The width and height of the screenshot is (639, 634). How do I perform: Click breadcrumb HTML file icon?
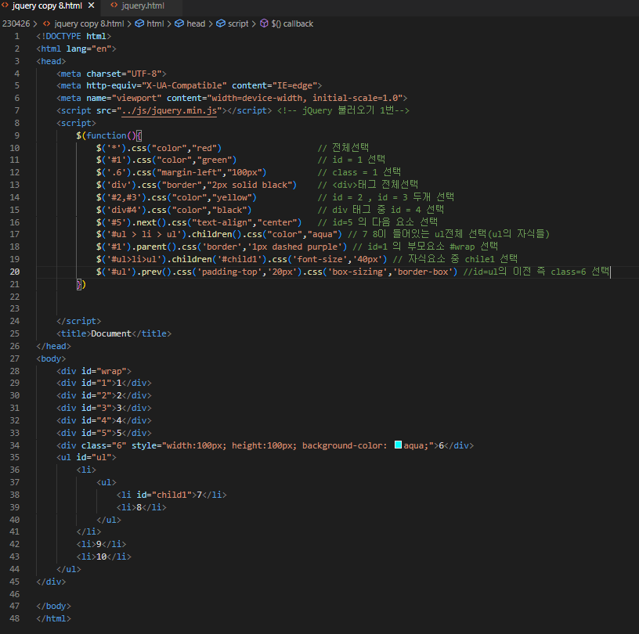(x=47, y=23)
